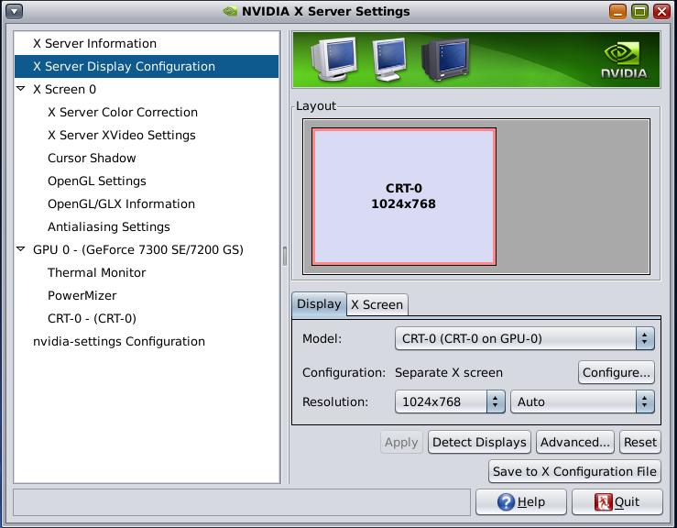This screenshot has width=677, height=528.
Task: Collapse the GPU 0 tree node
Action: (21, 249)
